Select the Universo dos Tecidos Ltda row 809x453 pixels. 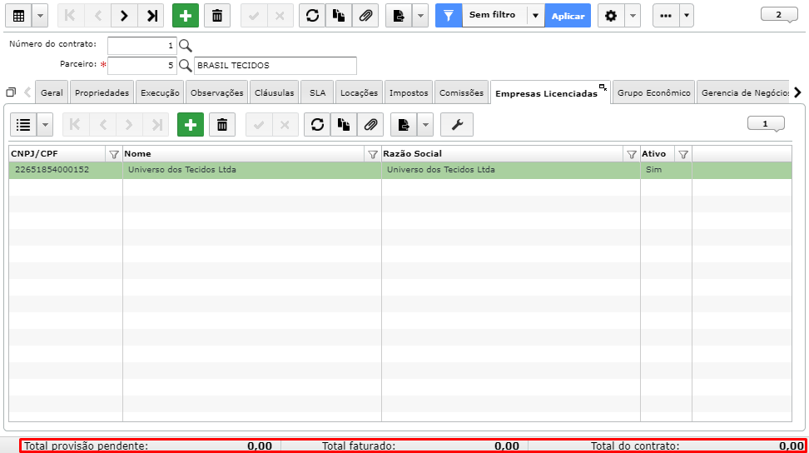pos(400,170)
